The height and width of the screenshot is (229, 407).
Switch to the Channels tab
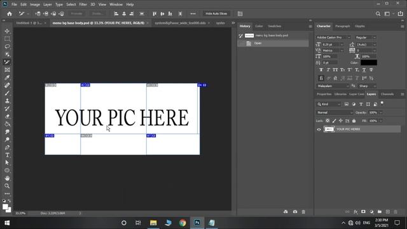pos(387,94)
